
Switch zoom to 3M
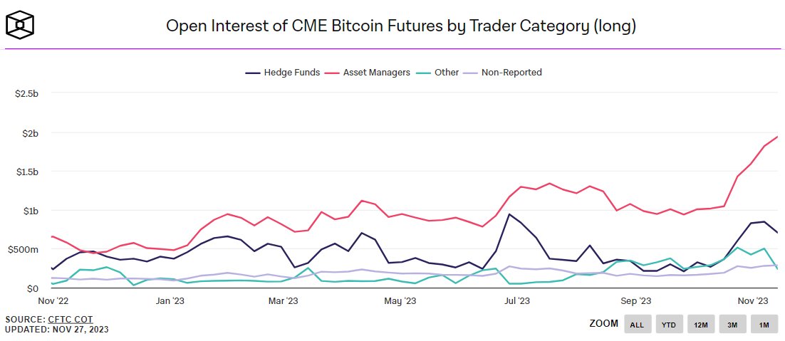pyautogui.click(x=732, y=325)
